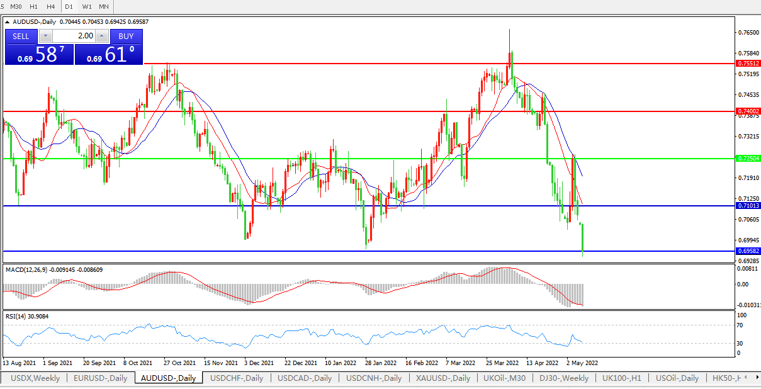Switch to the XAUUSD-,Daily chart tab
The width and height of the screenshot is (761, 389).
coord(443,378)
